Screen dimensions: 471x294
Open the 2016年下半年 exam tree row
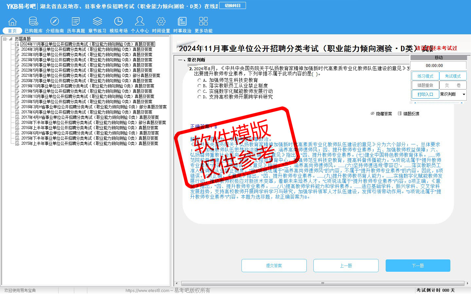point(94,122)
